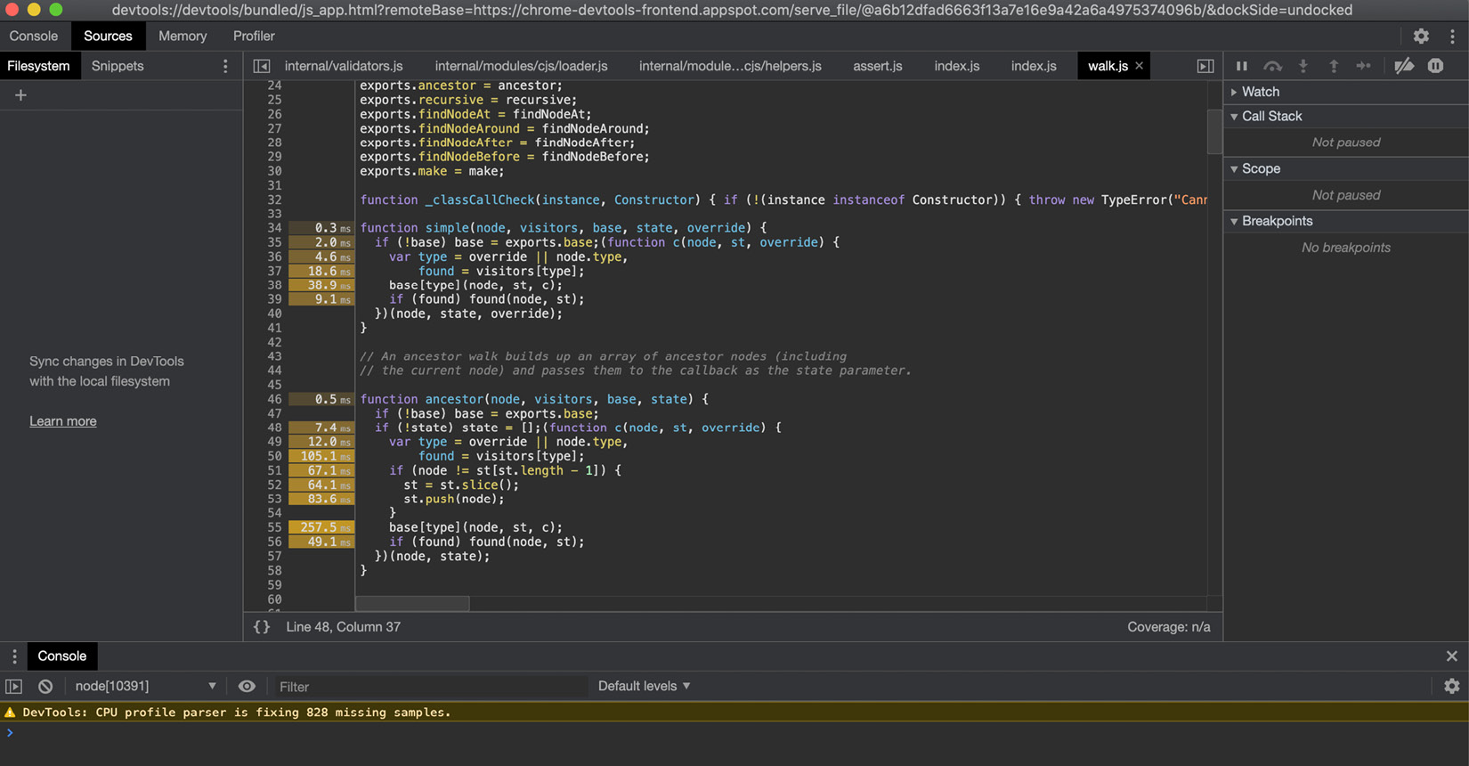1469x766 pixels.
Task: Add folder to workspace plus icon
Action: coord(20,95)
